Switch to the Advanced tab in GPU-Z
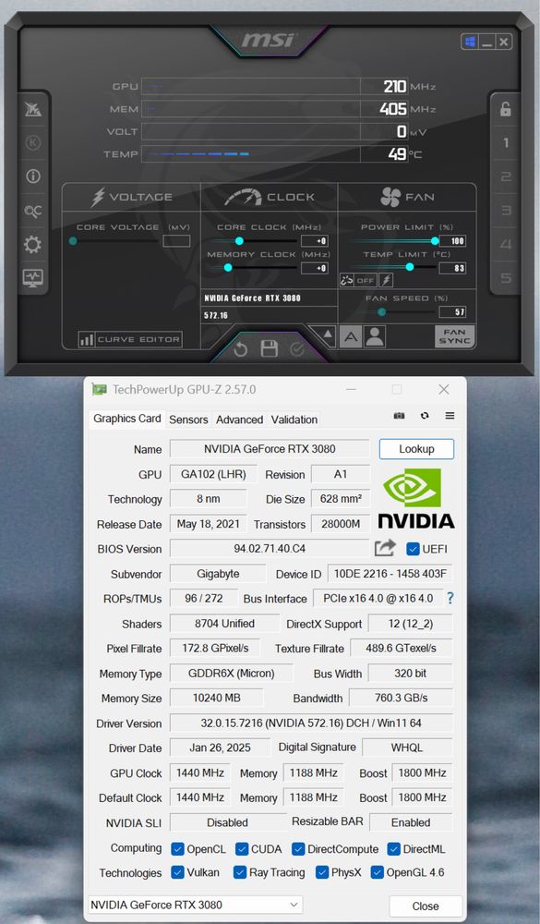 click(x=239, y=419)
